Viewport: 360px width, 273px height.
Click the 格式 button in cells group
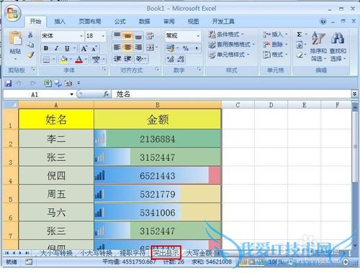pyautogui.click(x=275, y=55)
